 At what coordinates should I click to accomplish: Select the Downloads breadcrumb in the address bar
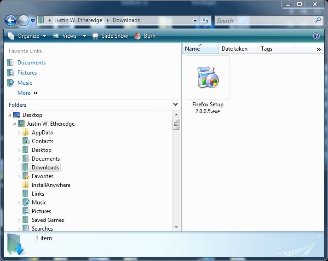(126, 20)
